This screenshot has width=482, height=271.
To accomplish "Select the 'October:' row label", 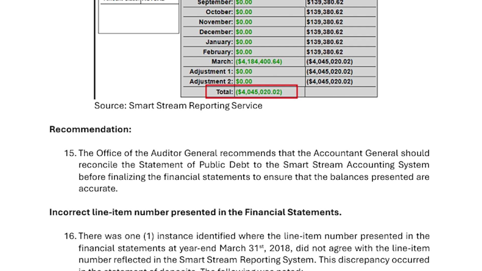I will click(219, 12).
